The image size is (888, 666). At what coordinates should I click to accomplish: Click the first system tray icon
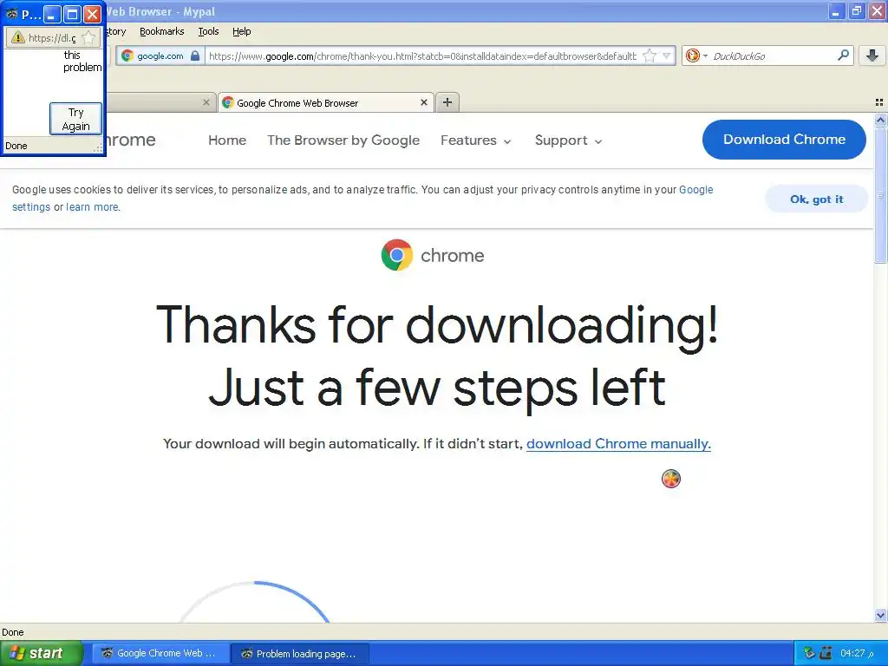tap(809, 653)
